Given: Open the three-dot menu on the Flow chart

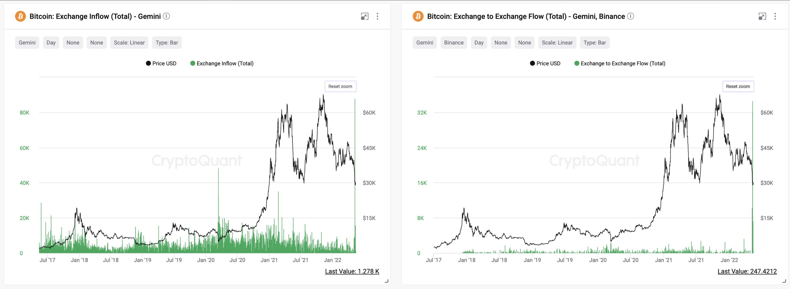Looking at the screenshot, I should tap(775, 16).
